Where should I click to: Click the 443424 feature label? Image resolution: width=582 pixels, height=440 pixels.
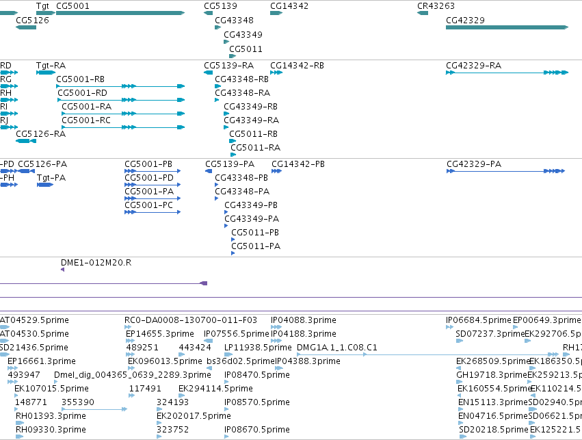195,348
